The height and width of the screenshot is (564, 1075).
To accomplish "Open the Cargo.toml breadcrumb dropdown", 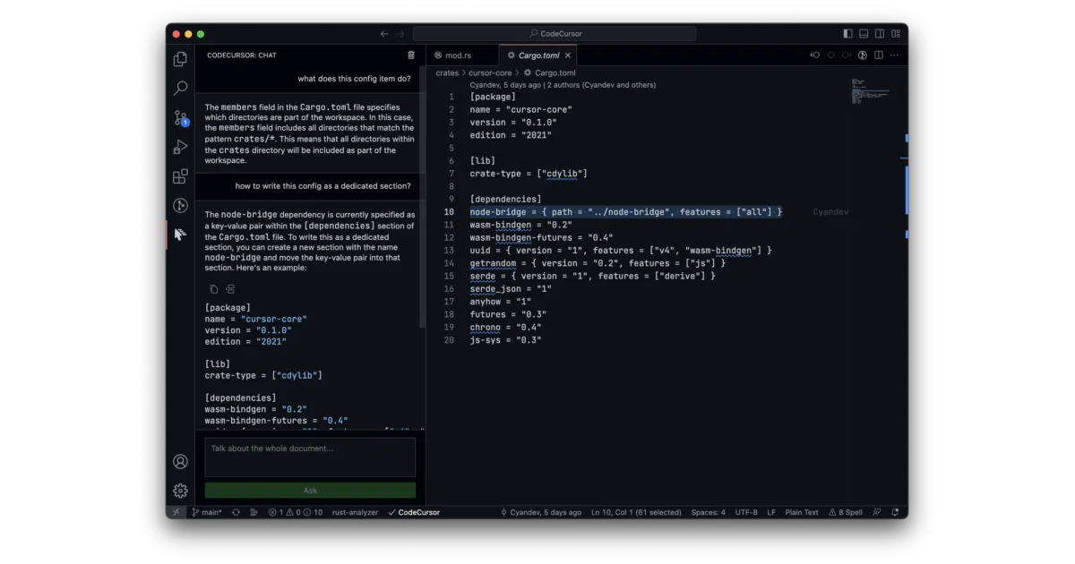I will click(549, 73).
